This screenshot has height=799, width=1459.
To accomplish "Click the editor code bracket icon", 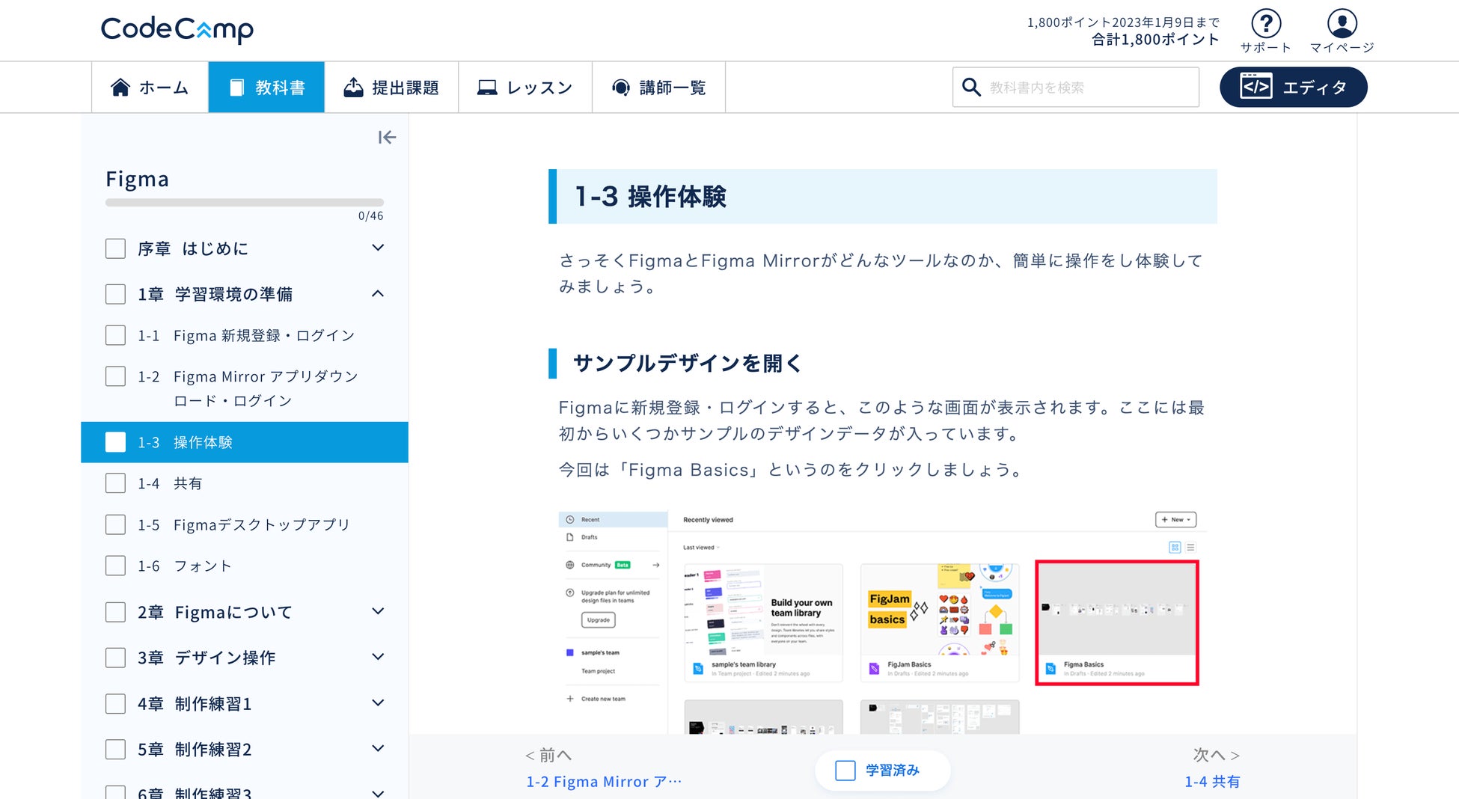I will (x=1256, y=87).
